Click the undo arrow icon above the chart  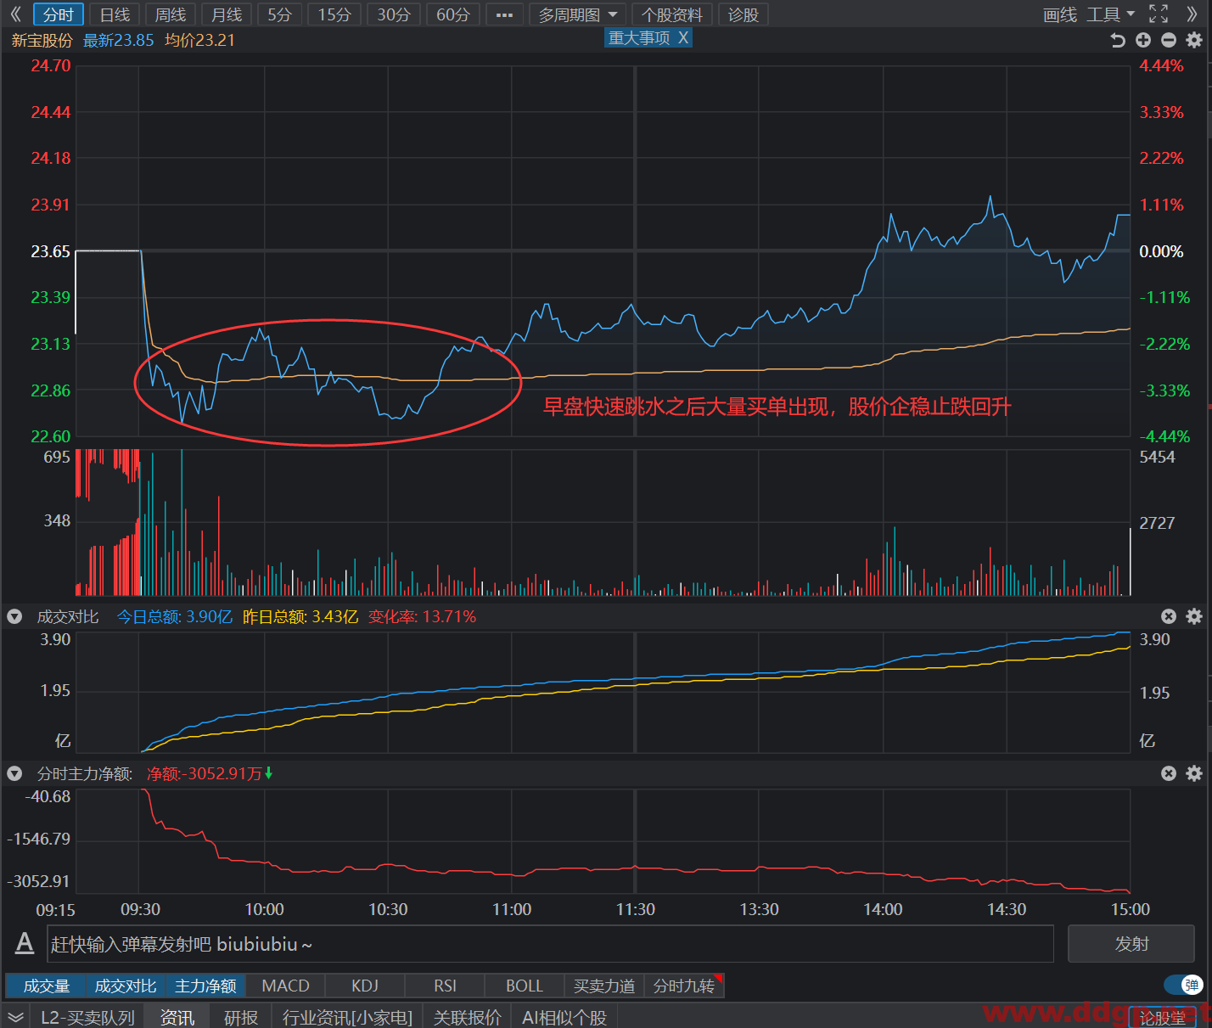1118,40
